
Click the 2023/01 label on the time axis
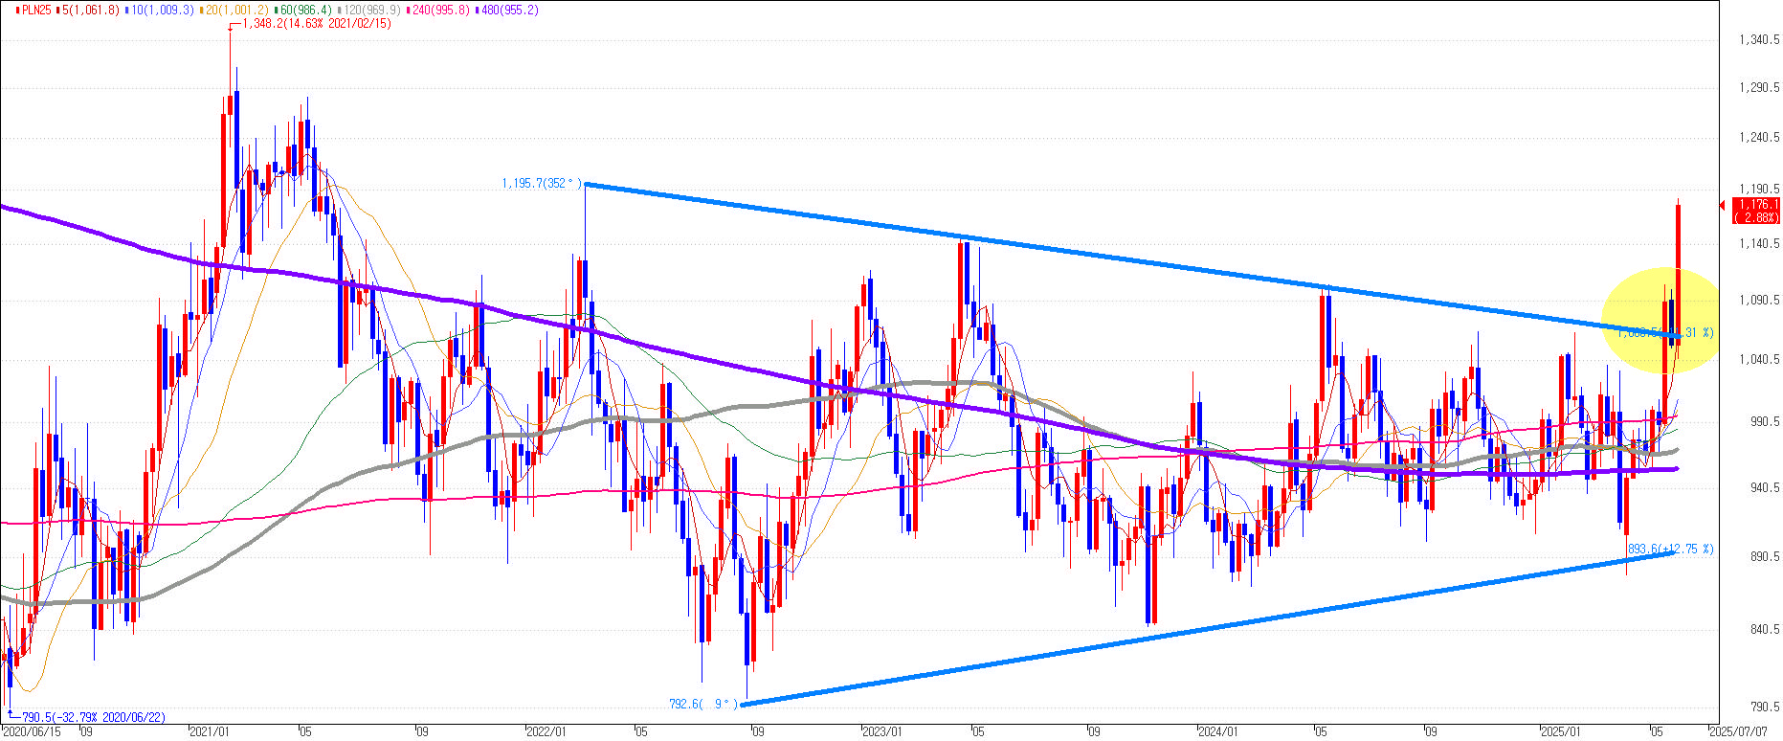coord(882,732)
